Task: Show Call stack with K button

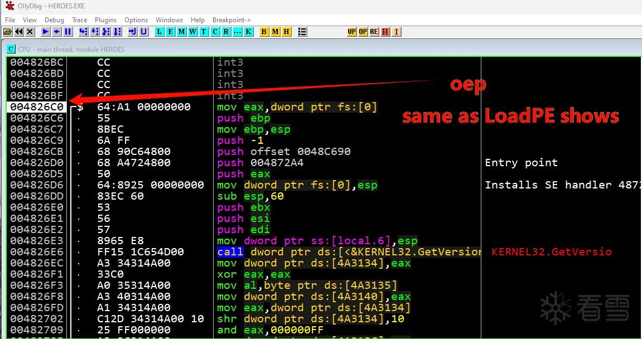Action: coord(249,32)
